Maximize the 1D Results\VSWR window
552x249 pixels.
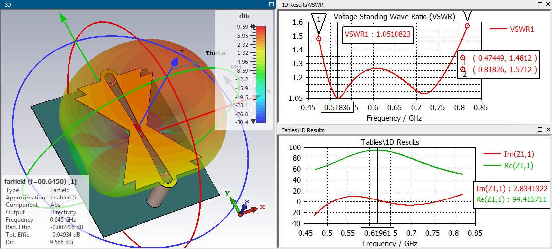click(540, 4)
